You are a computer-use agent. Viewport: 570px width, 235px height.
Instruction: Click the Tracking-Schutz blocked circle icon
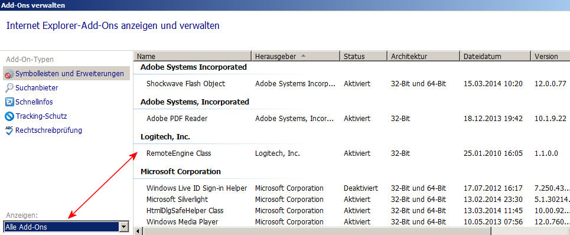[9, 116]
